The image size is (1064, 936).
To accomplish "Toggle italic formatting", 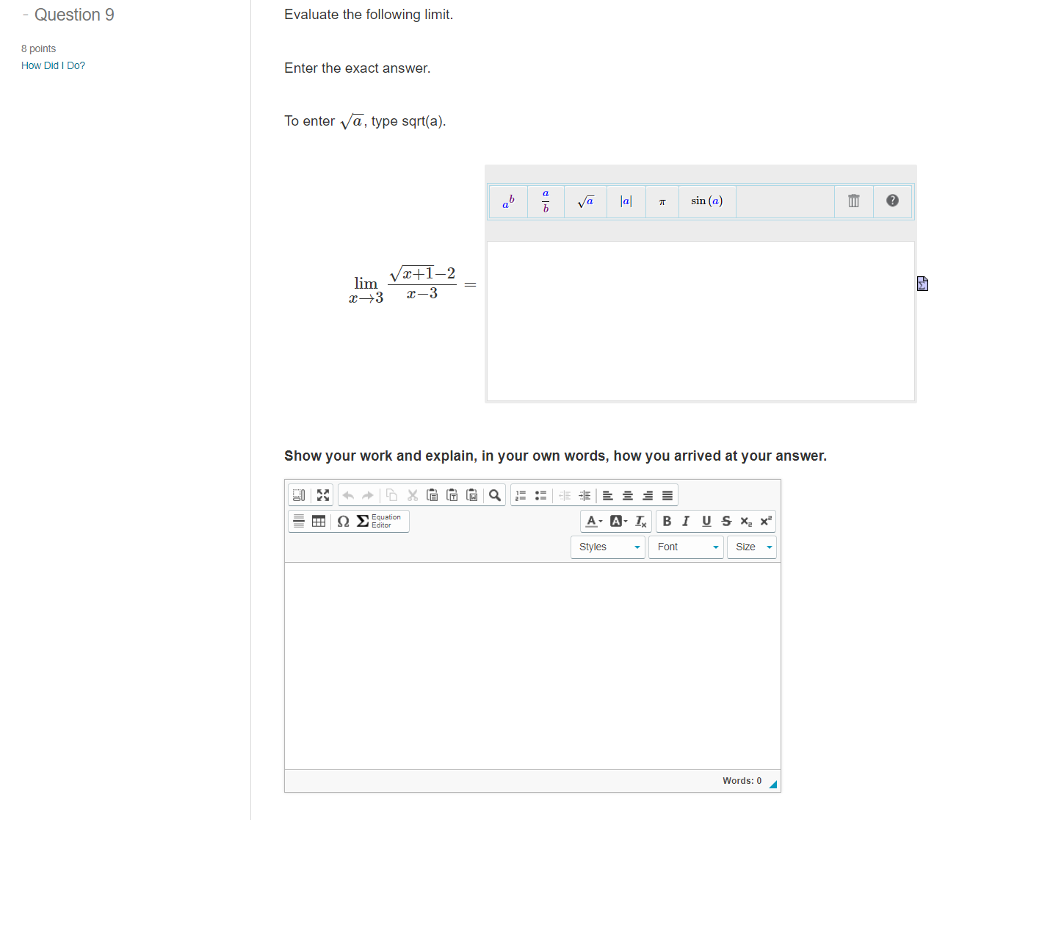I will pos(686,521).
